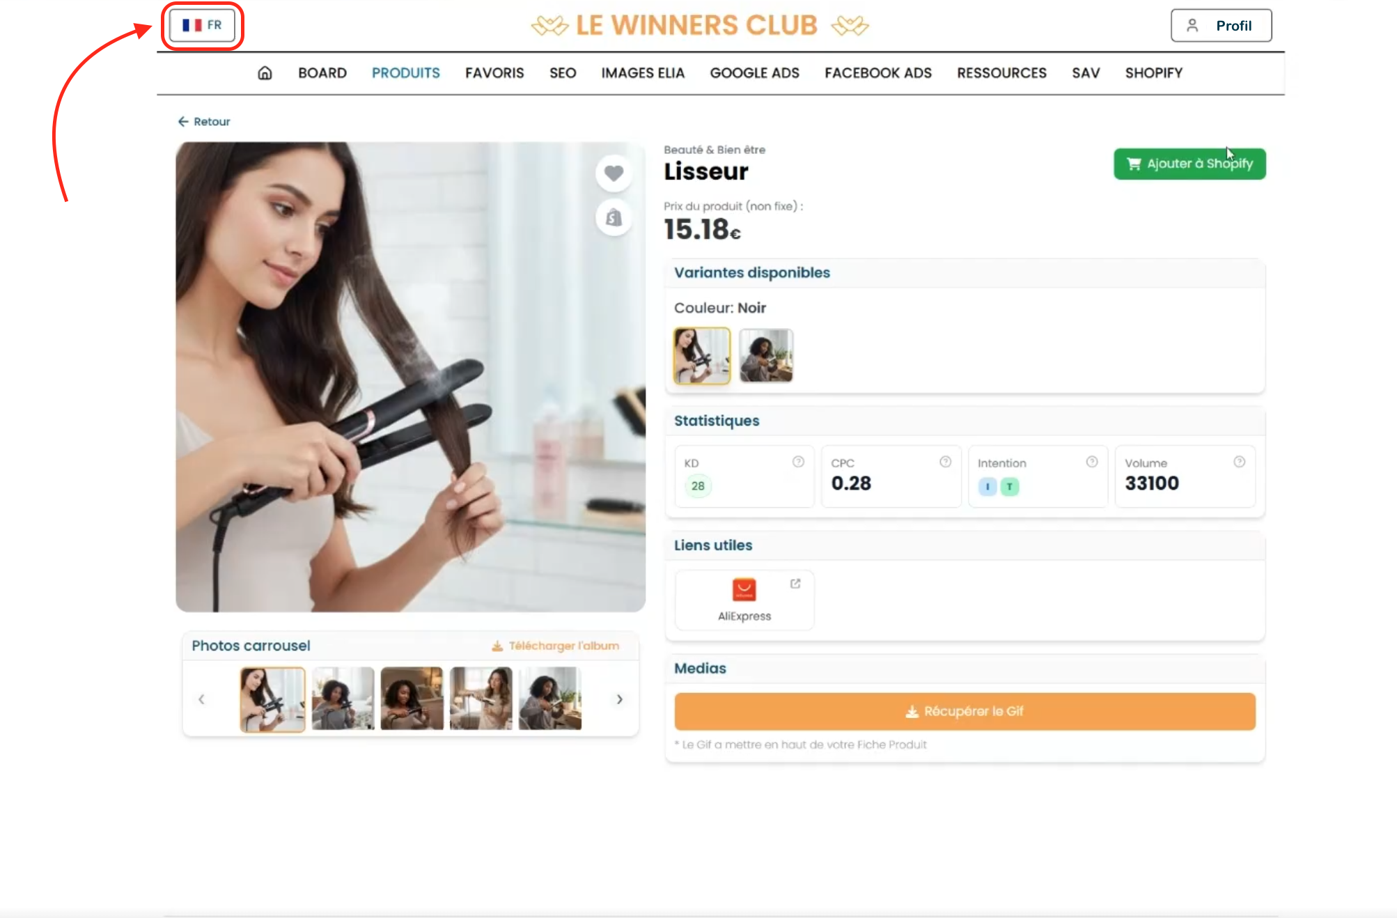Click the Ajouter à Shopify button

[1189, 164]
